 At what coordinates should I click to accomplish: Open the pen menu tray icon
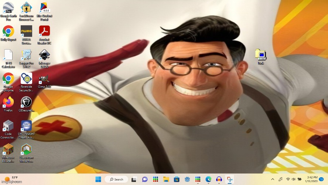[x=280, y=179]
